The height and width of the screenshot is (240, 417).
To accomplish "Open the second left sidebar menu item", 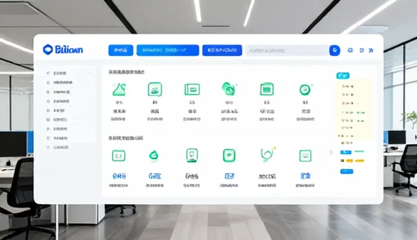I will (68, 83).
